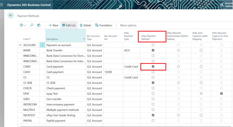Click G/L Account in GIRO row
Screen dimensions: 233x127
click(94, 99)
